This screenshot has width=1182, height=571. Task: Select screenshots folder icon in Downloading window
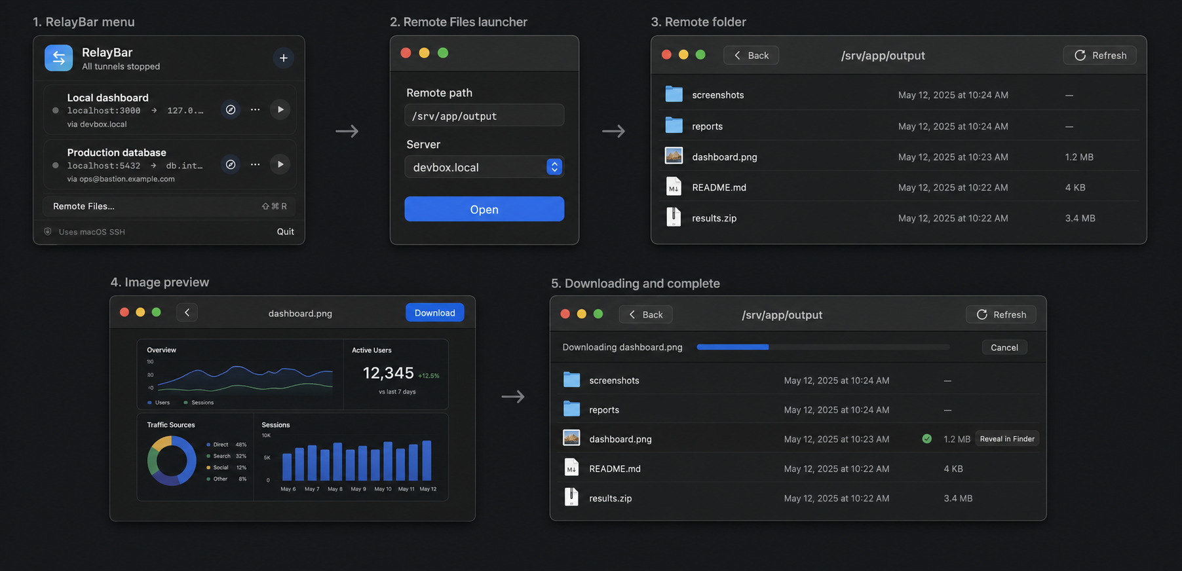point(571,380)
